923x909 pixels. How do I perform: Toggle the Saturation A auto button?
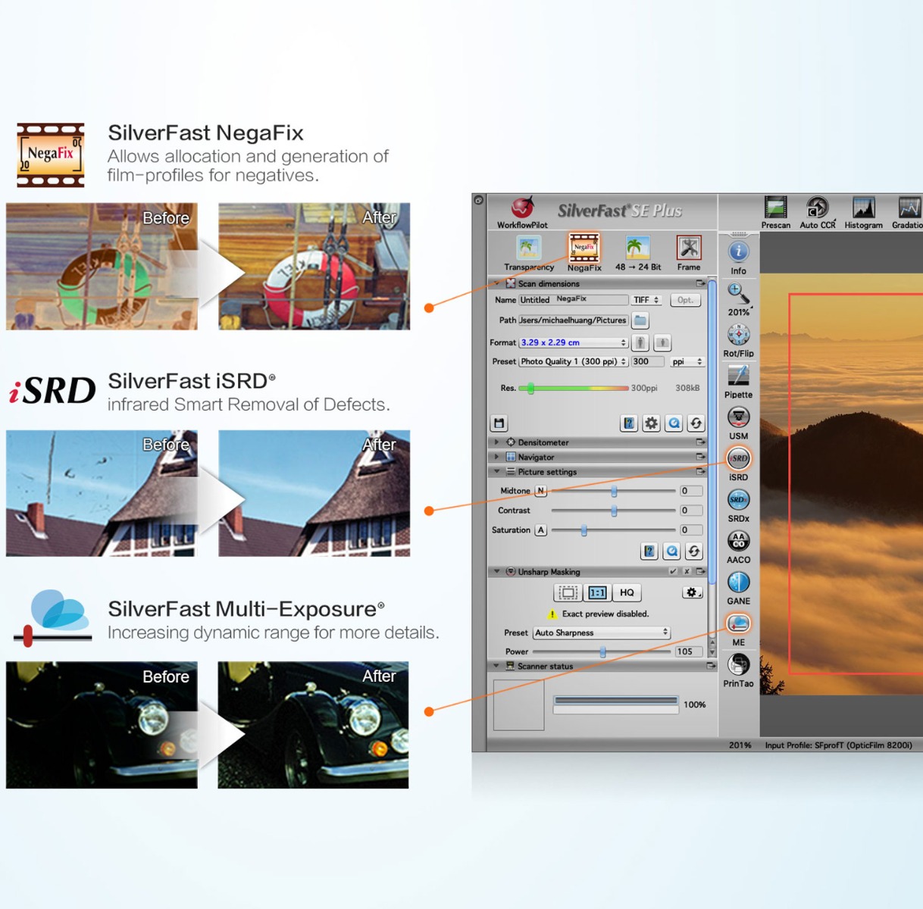tap(540, 530)
